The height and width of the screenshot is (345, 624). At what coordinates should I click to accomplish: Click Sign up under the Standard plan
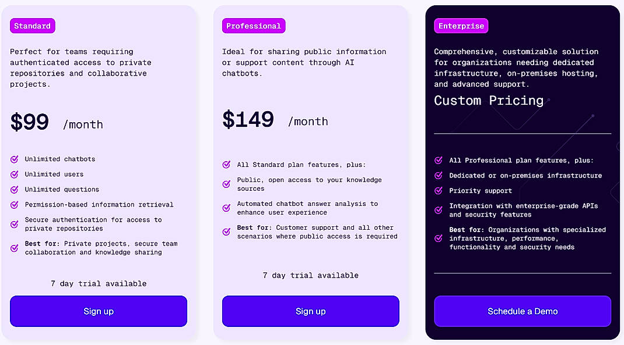click(x=98, y=311)
